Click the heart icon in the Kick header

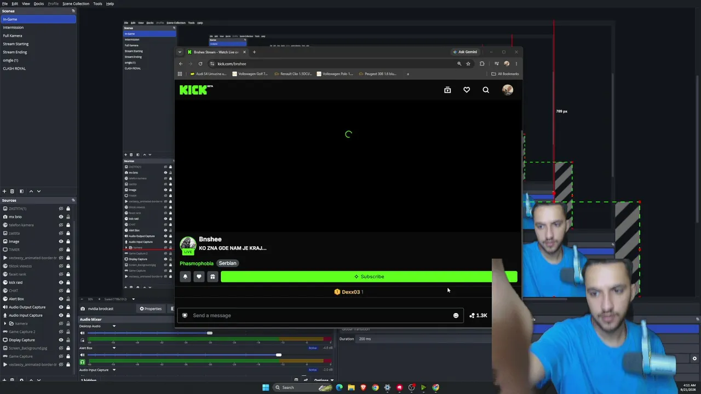point(467,90)
